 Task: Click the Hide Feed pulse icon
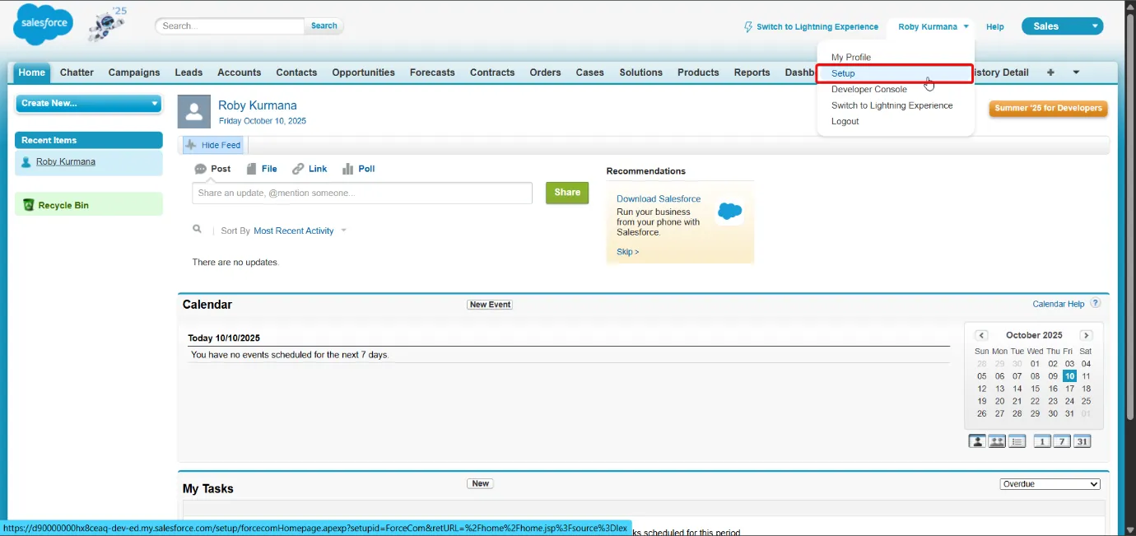point(191,145)
